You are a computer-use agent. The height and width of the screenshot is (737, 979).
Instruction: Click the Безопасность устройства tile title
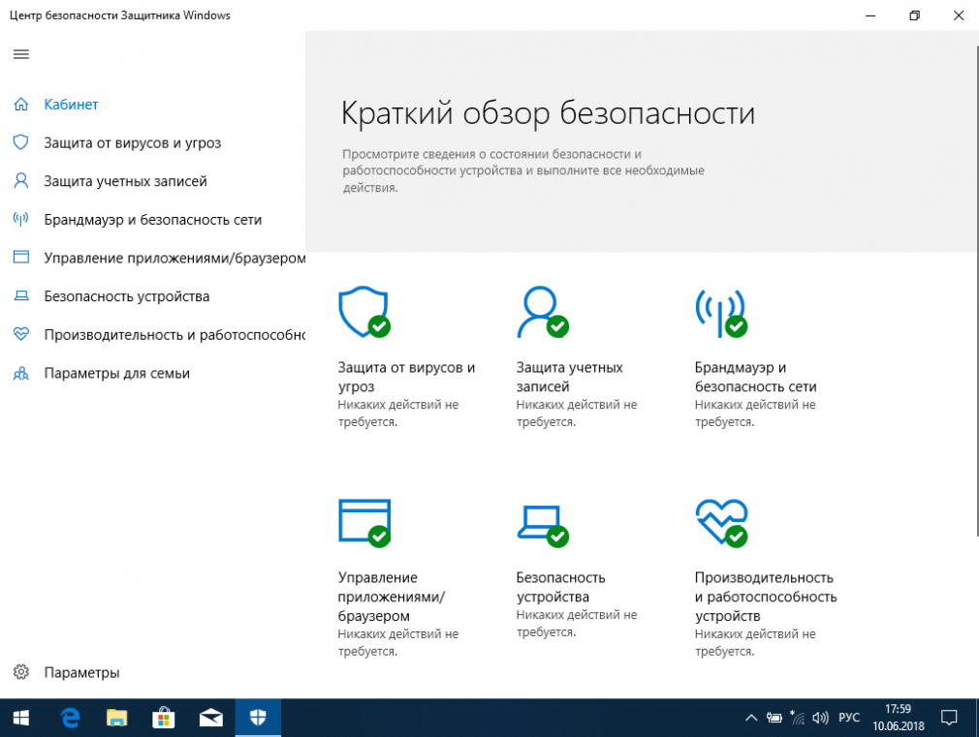pyautogui.click(x=560, y=587)
